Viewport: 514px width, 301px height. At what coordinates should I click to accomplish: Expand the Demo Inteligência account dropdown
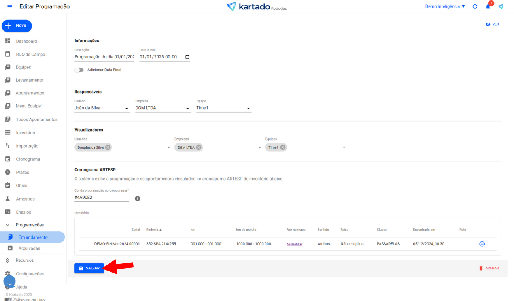445,7
